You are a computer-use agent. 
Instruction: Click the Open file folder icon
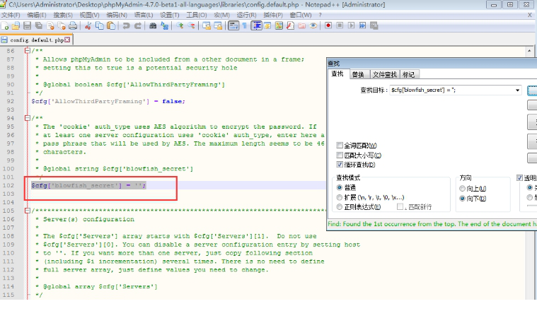coord(16,25)
